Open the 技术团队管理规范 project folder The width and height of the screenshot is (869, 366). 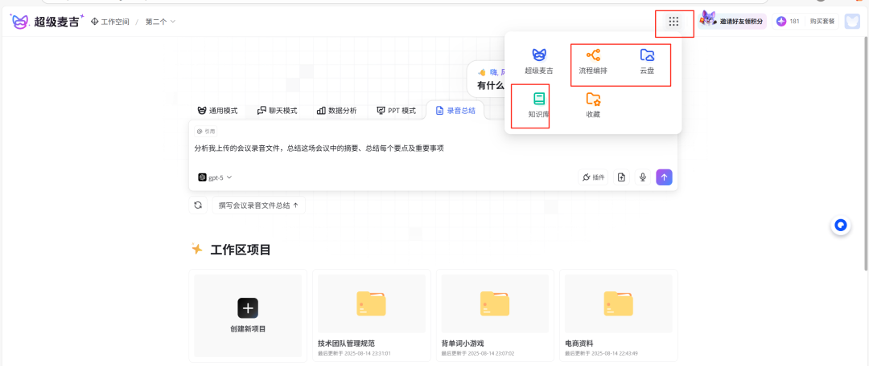[x=371, y=313]
